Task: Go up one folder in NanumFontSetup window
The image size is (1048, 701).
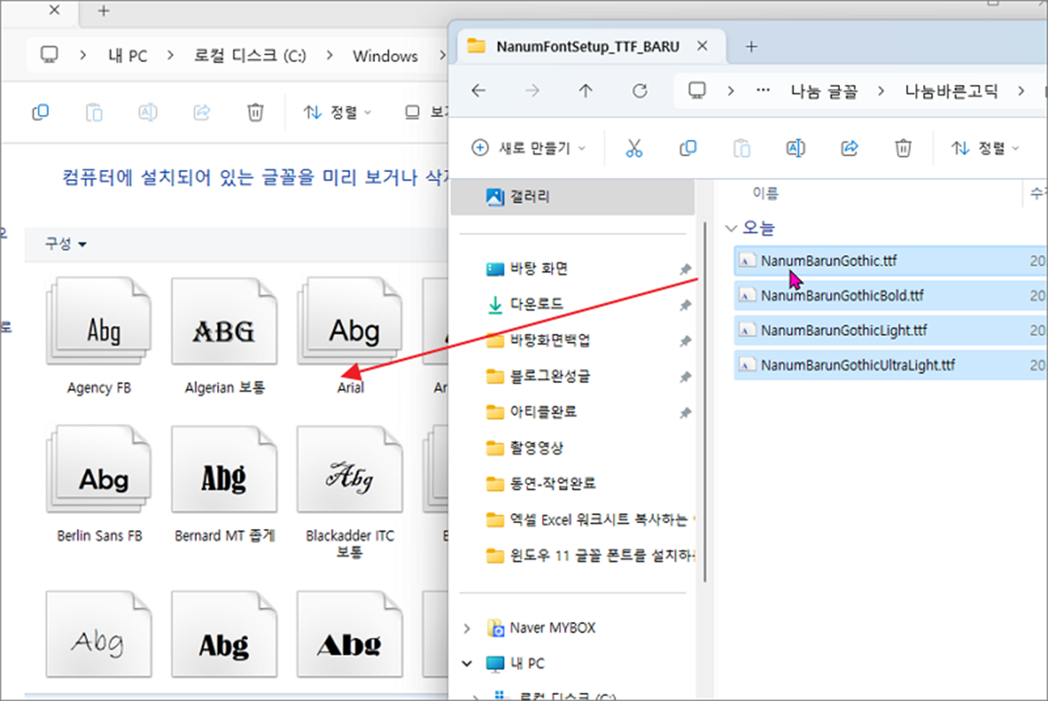Action: point(586,91)
